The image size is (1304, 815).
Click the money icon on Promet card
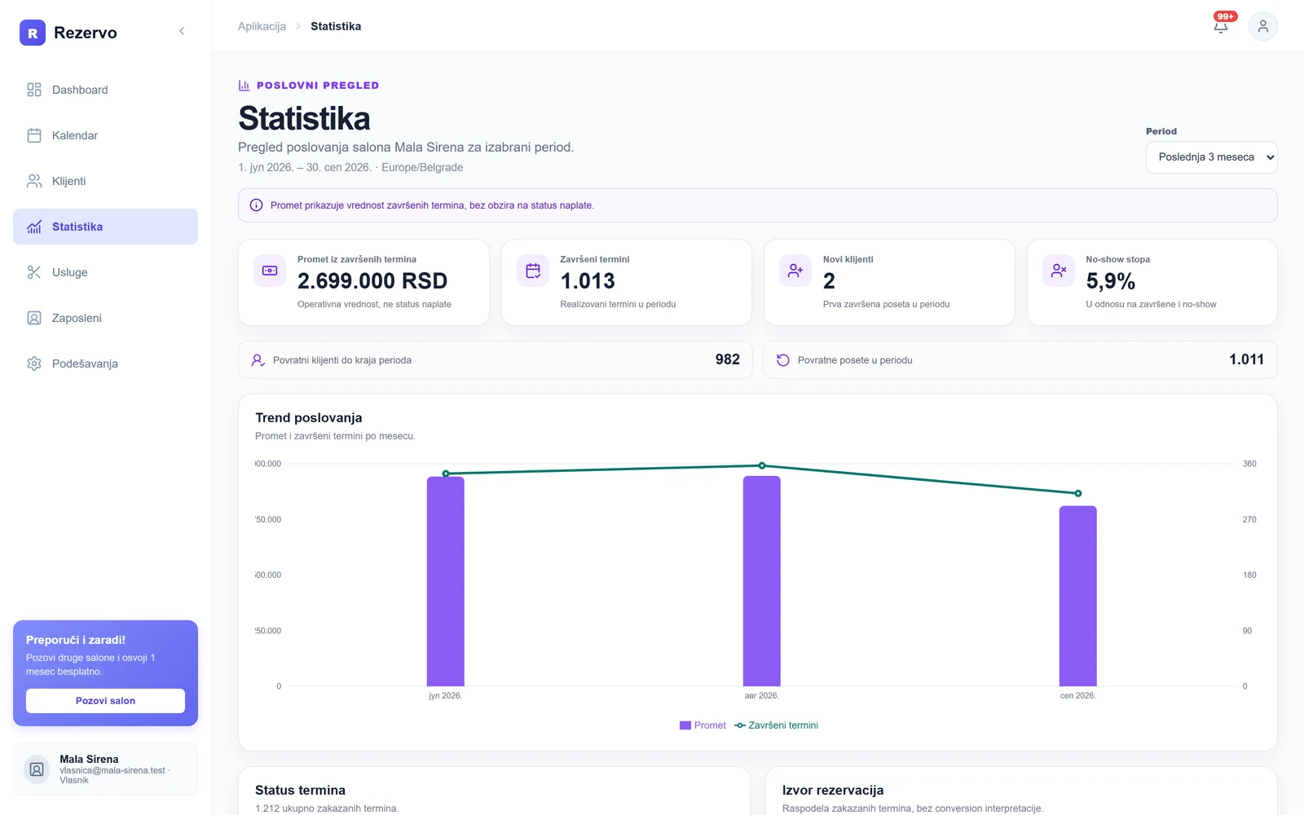[x=270, y=271]
